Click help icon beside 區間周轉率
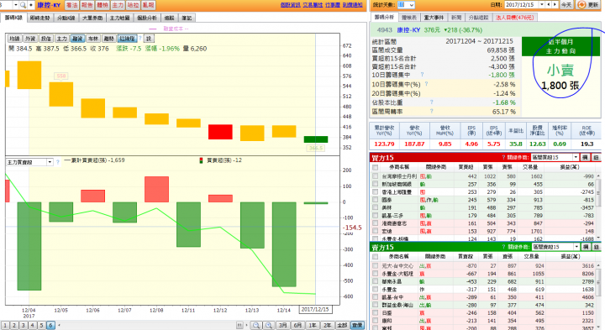The image size is (605, 330). [431, 111]
